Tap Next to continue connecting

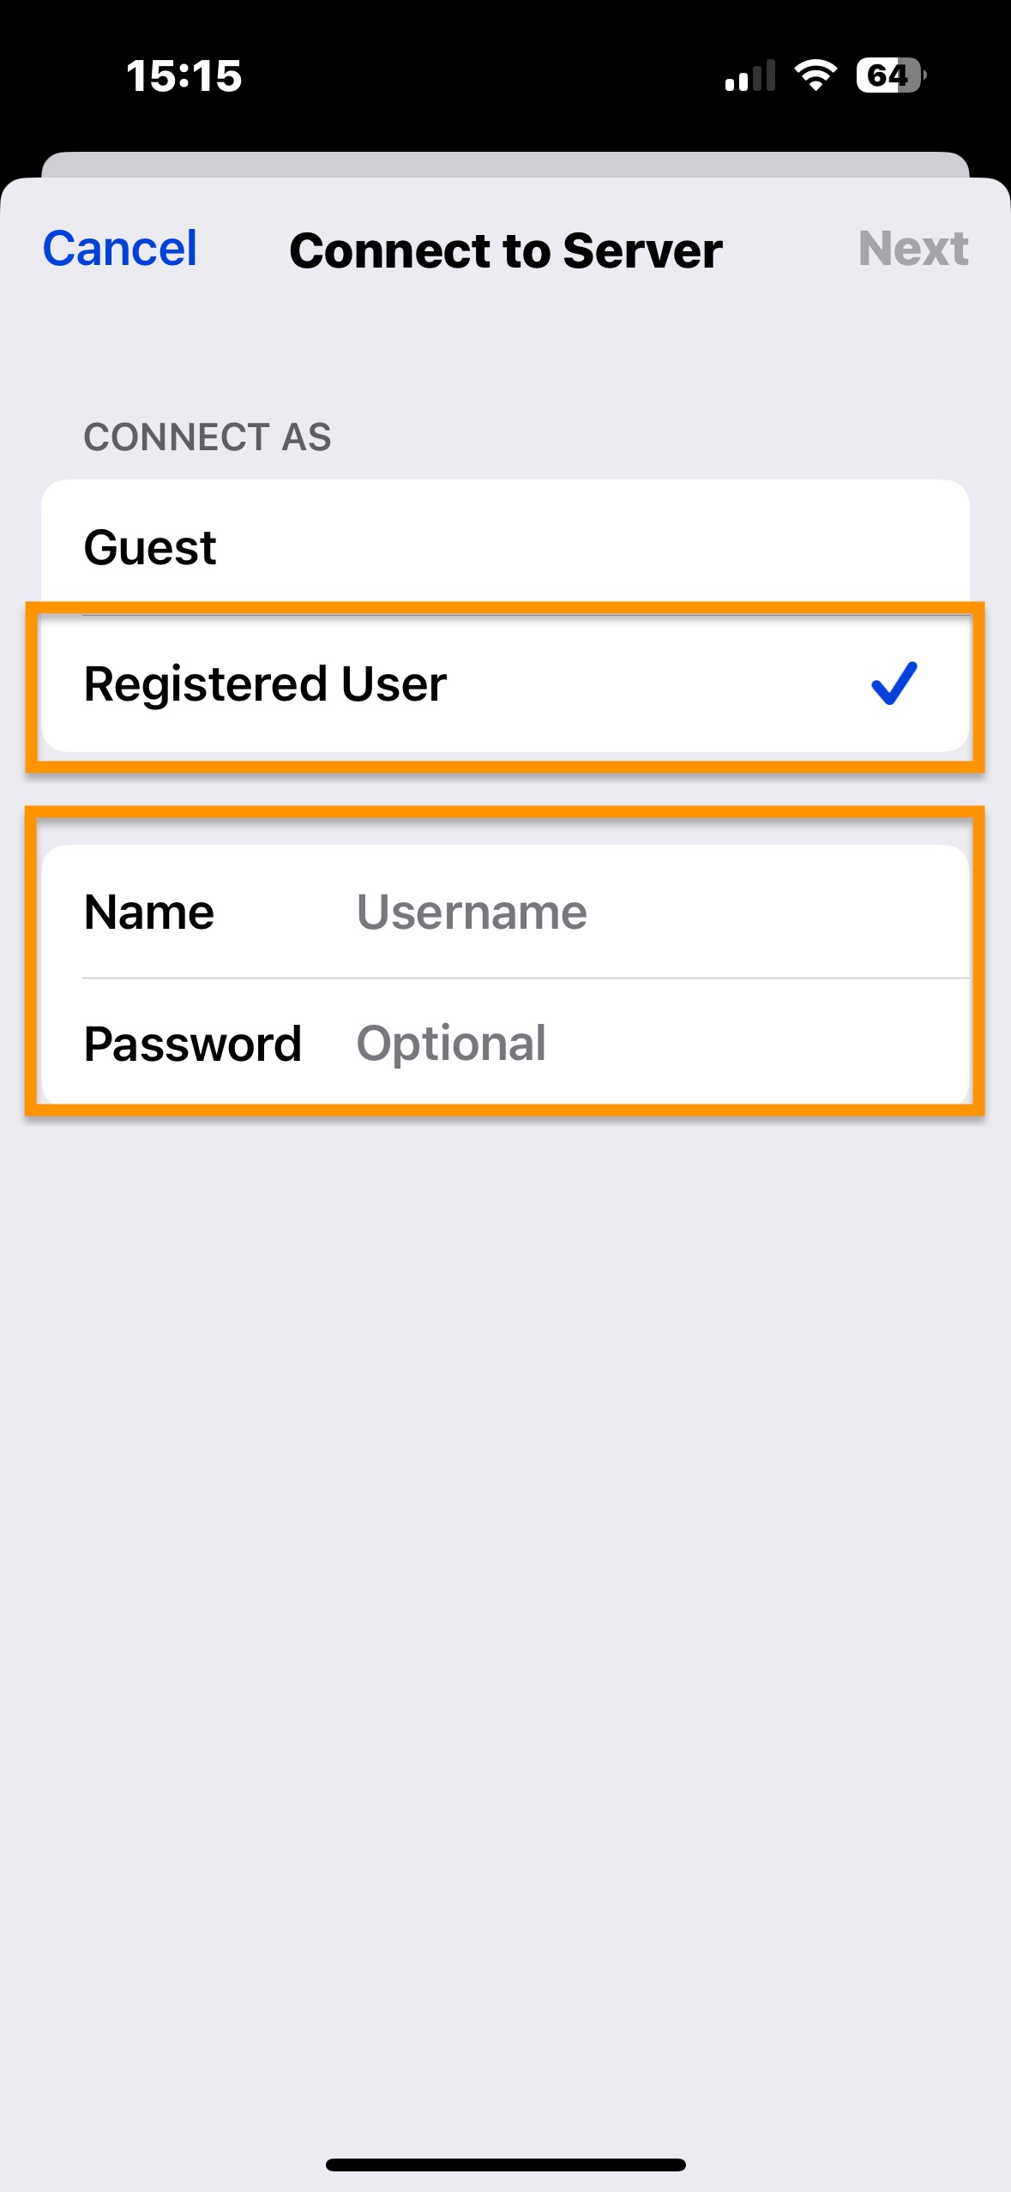click(x=913, y=249)
